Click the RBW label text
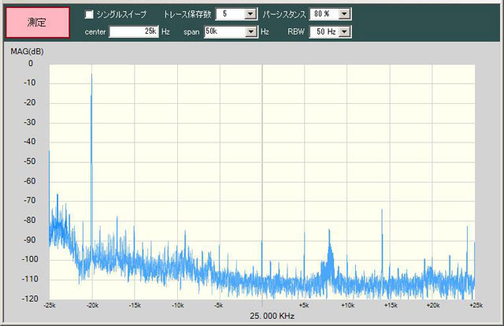The width and height of the screenshot is (504, 326). click(x=296, y=31)
